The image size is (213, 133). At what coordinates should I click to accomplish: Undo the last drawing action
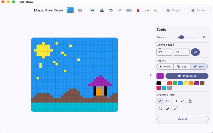click(111, 10)
